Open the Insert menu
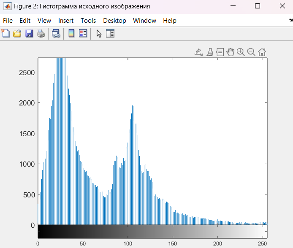Screen dimensions: 293x248 (66, 21)
